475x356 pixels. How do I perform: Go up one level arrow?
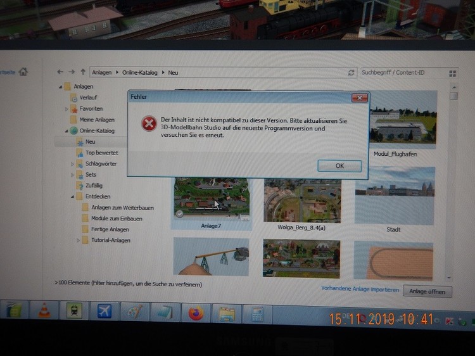coord(83,72)
